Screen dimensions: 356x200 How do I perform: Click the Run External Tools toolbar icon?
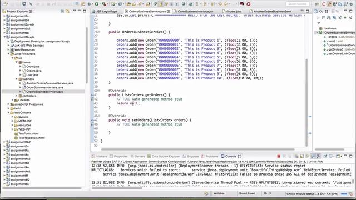pos(104,4)
